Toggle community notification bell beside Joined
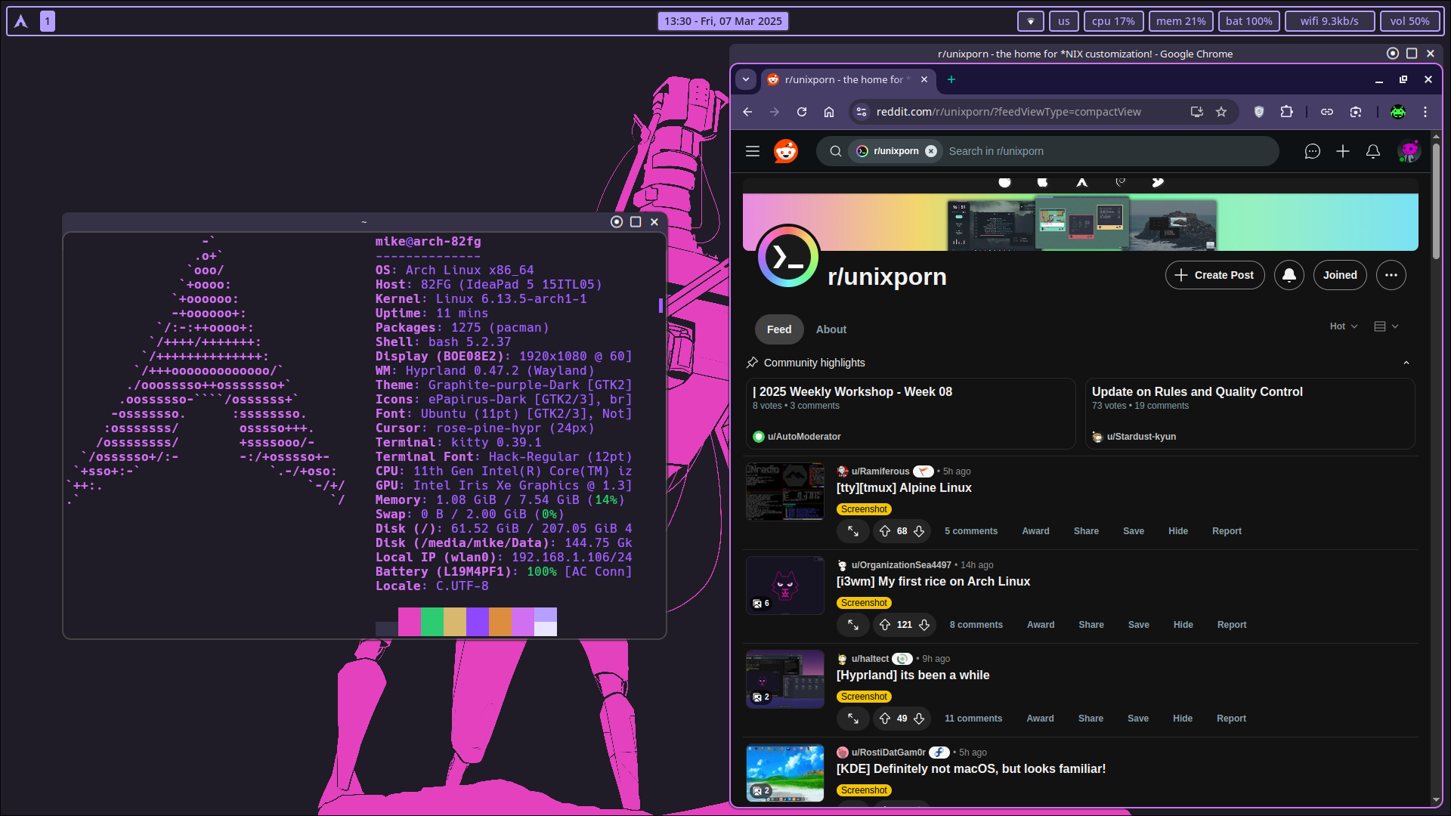 point(1289,275)
